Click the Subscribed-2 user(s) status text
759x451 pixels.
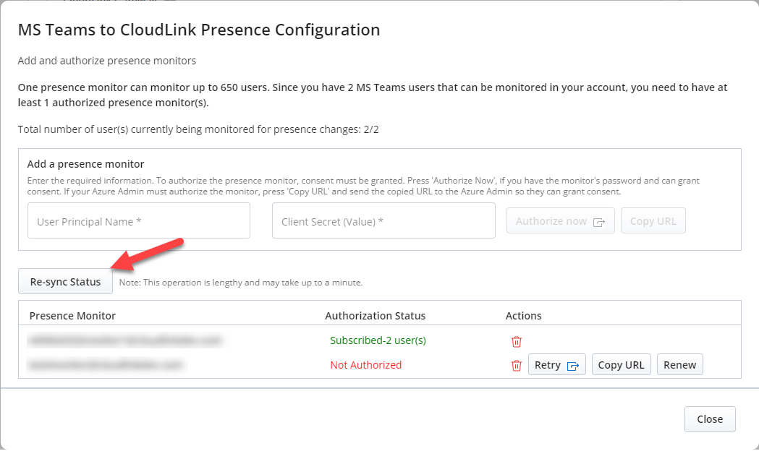378,340
